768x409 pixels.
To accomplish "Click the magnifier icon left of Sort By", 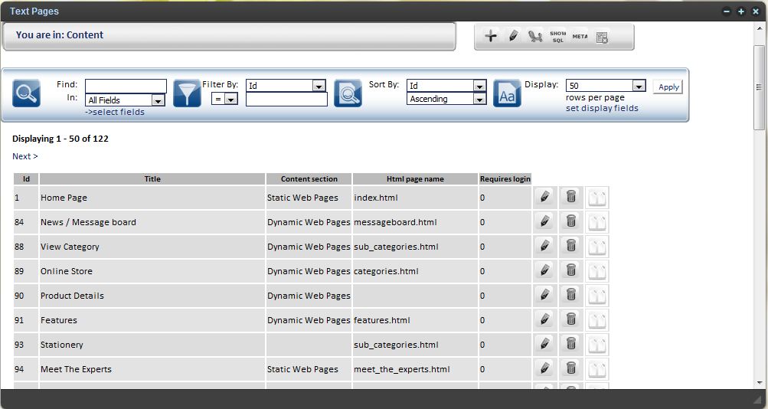I will pos(348,93).
